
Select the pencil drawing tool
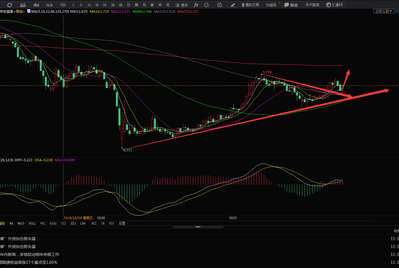coord(233,5)
